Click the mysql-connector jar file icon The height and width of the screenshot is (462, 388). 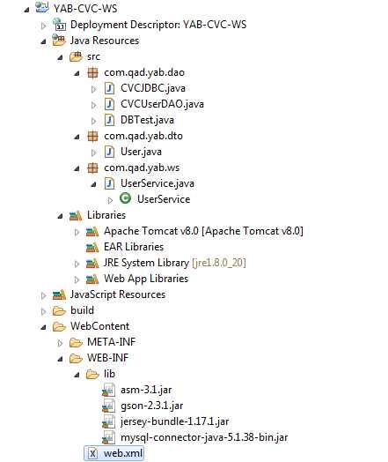pos(108,438)
